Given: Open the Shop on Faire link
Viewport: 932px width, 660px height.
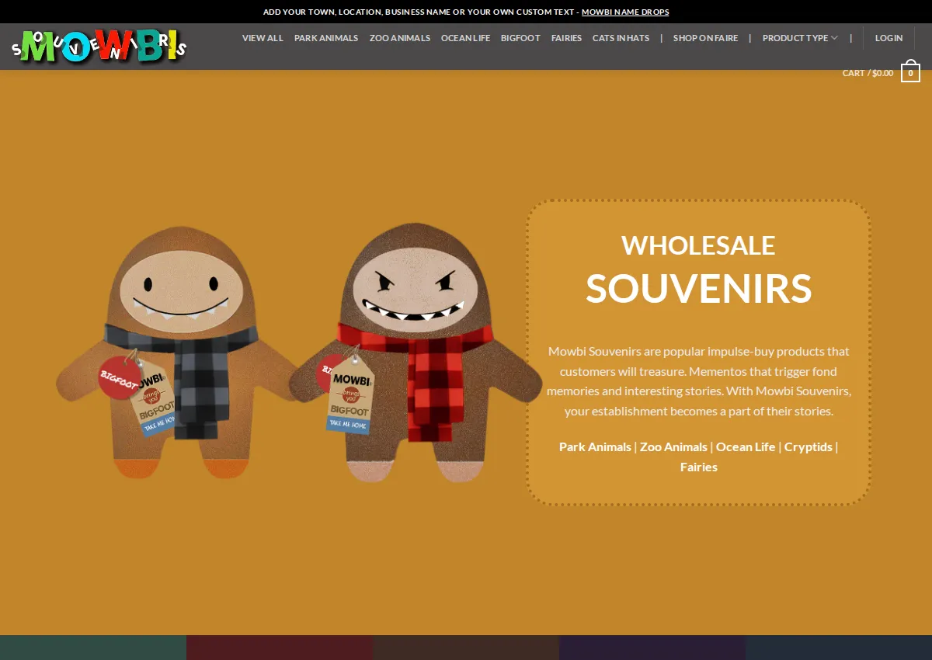Looking at the screenshot, I should (x=705, y=38).
